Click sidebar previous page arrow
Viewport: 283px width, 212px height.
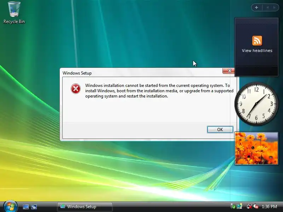pyautogui.click(x=267, y=7)
